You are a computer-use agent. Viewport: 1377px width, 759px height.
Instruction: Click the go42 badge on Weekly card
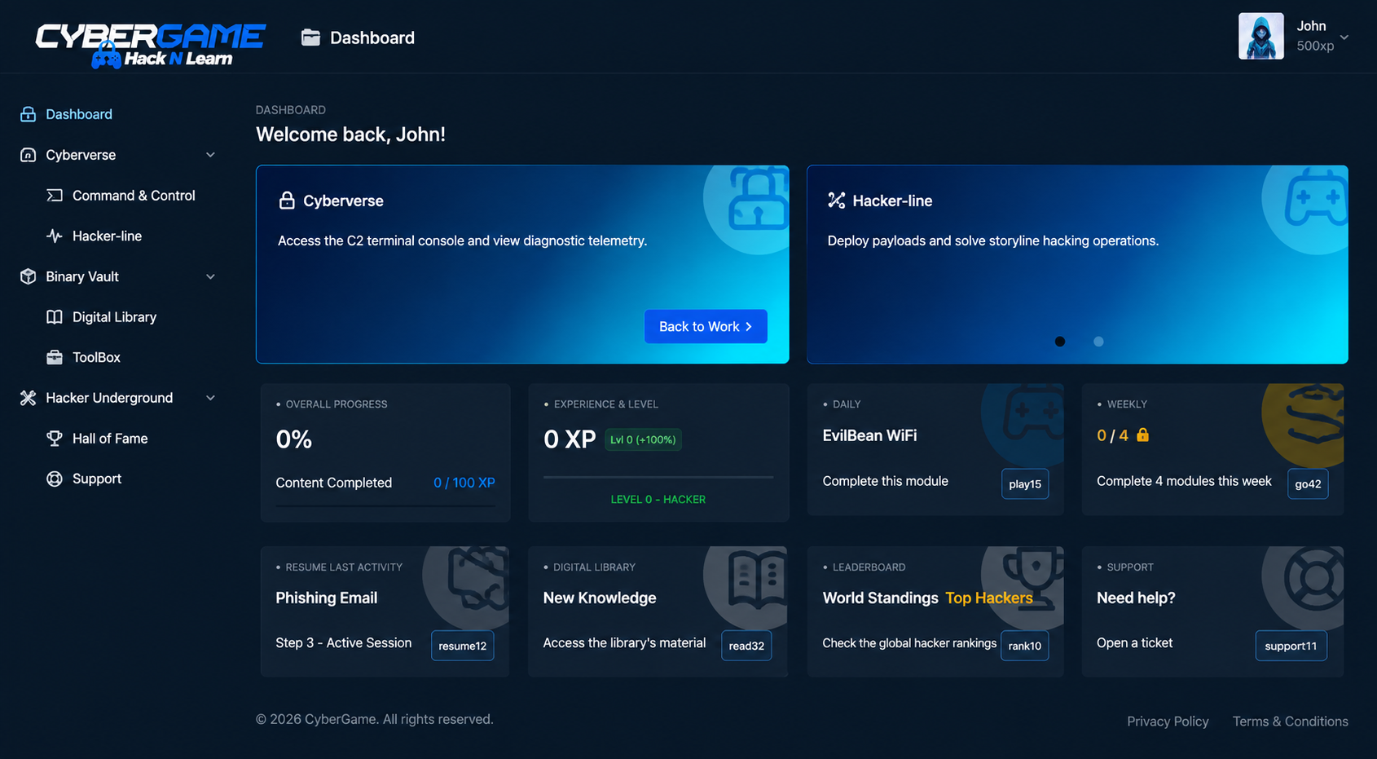(1308, 484)
